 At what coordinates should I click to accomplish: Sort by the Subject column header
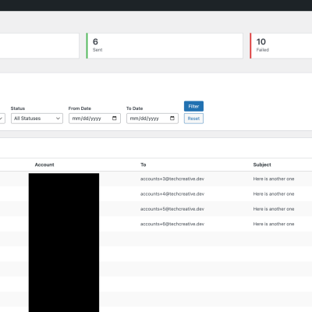point(262,165)
